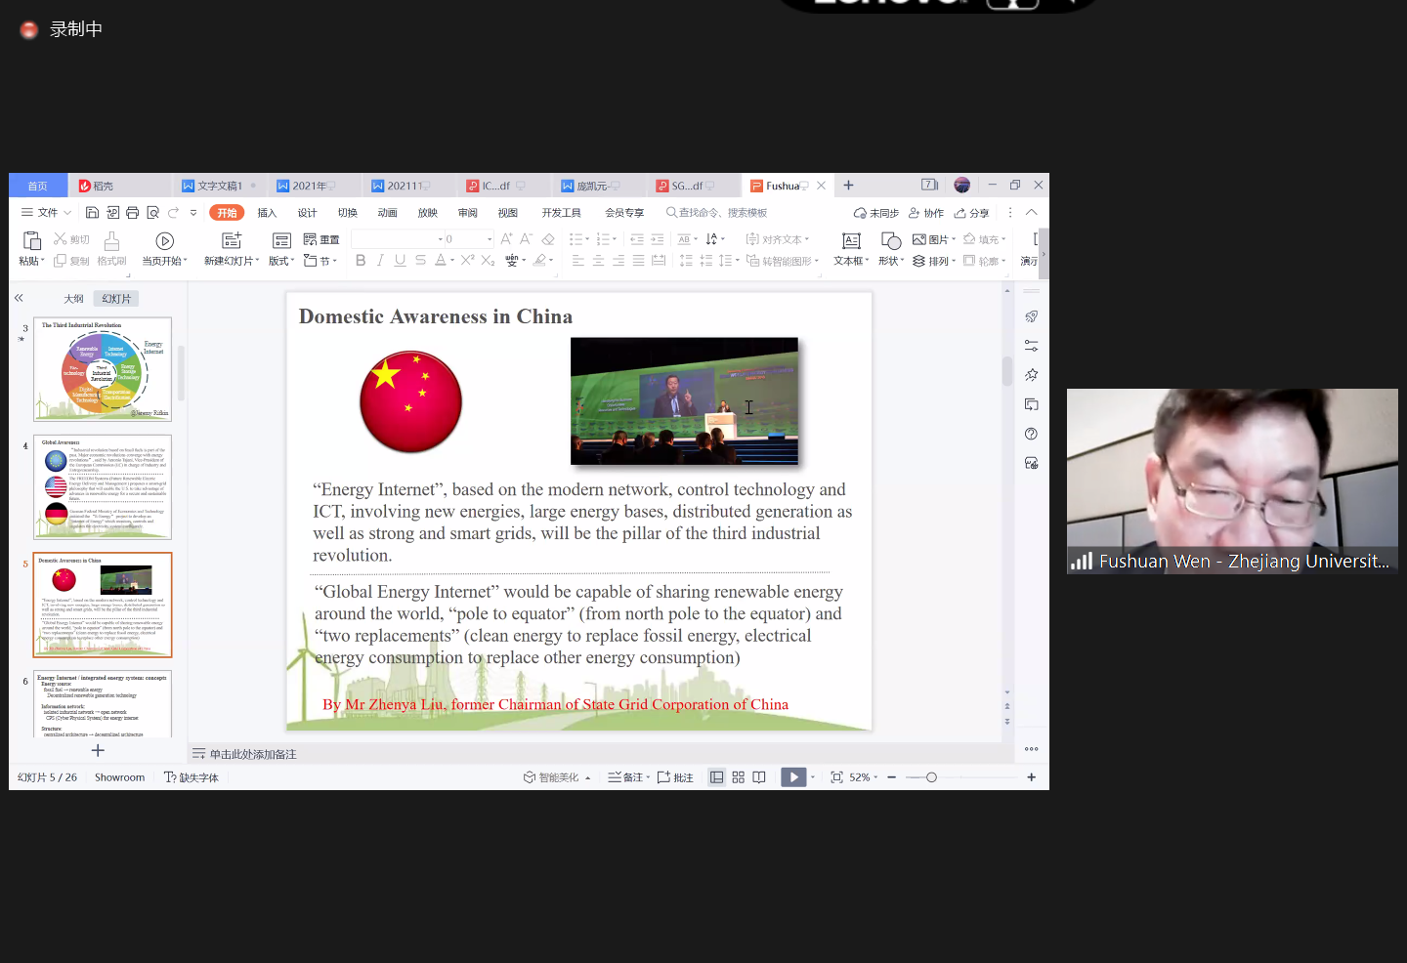Select slide 3 Third Industrial Revolution thumbnail
Screen dimensions: 1407x963
coord(103,369)
